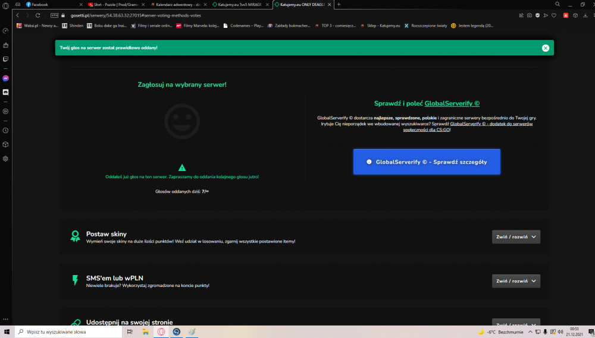Search open tabs with magnifier icon
The width and height of the screenshot is (595, 338).
pos(558,5)
